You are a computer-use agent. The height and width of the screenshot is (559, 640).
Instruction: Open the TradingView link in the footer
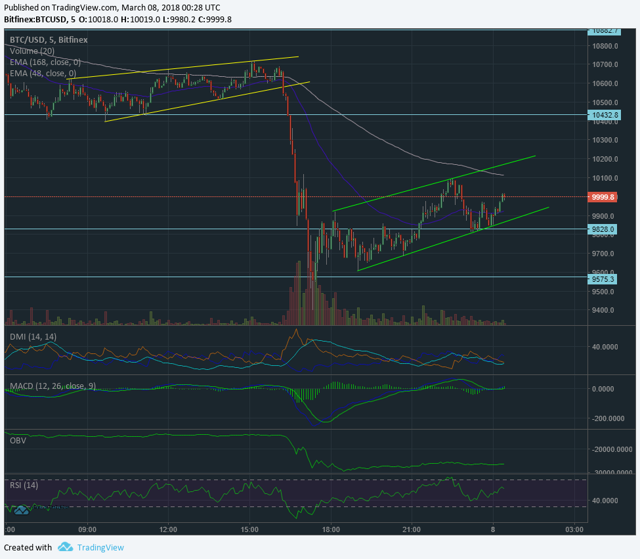[100, 548]
